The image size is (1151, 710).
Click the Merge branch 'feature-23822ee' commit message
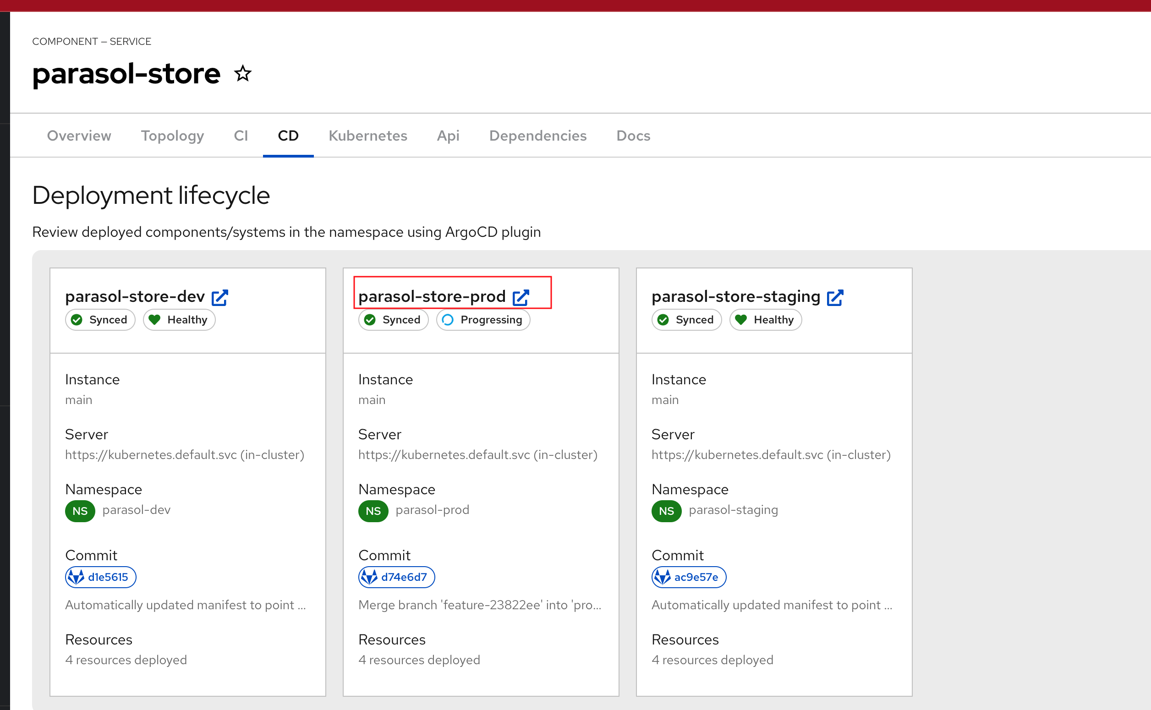[x=479, y=605]
